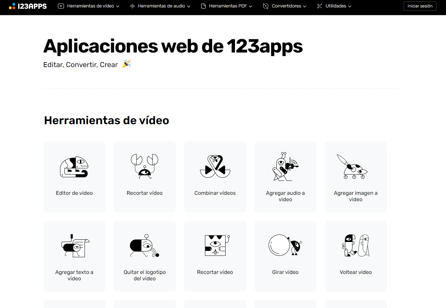Open the Agregar imagen a video icon
The width and height of the screenshot is (446, 308).
(352, 167)
